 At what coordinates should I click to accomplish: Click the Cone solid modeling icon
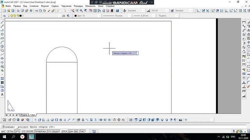48,120
